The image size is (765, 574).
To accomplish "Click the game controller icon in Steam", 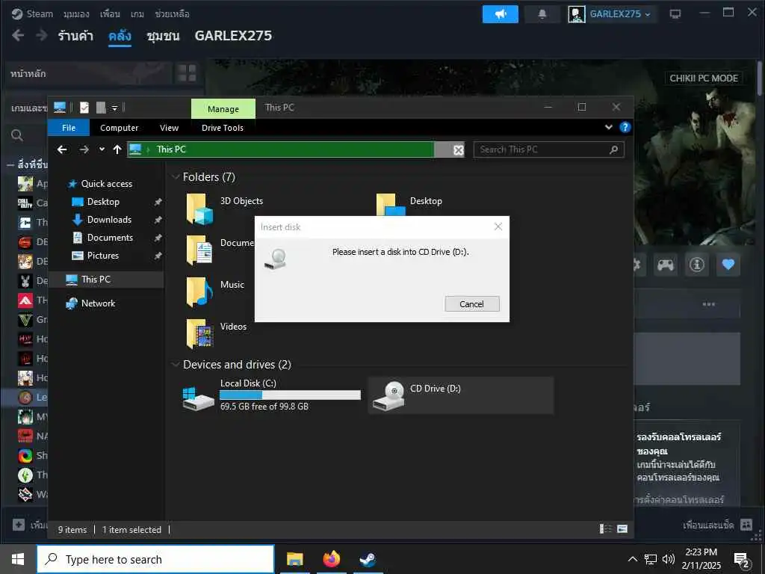I will [x=666, y=265].
